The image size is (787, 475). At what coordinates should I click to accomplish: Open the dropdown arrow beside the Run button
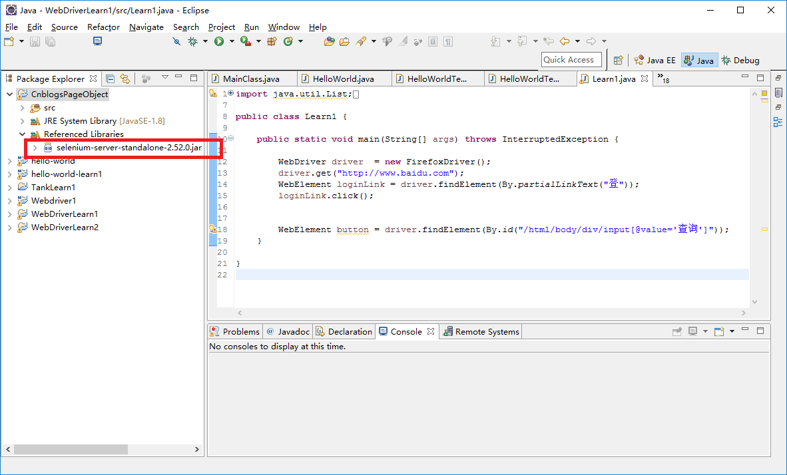tap(232, 42)
